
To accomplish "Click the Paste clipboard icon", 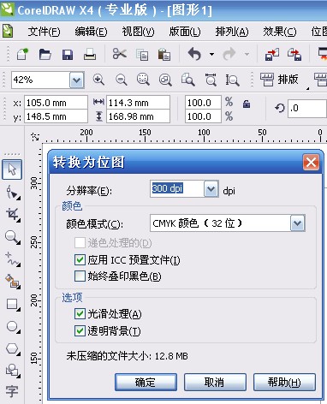I will [164, 54].
